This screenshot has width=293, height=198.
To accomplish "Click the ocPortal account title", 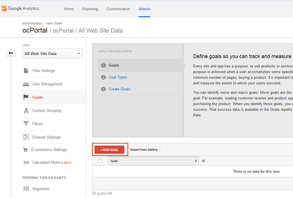I will (35, 30).
